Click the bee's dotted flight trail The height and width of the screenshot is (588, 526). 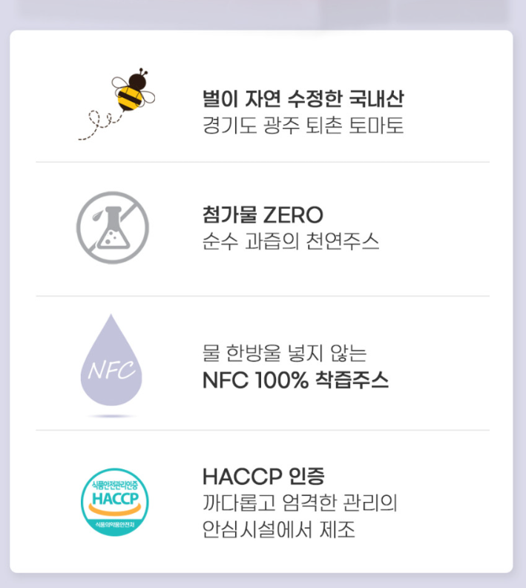click(100, 125)
